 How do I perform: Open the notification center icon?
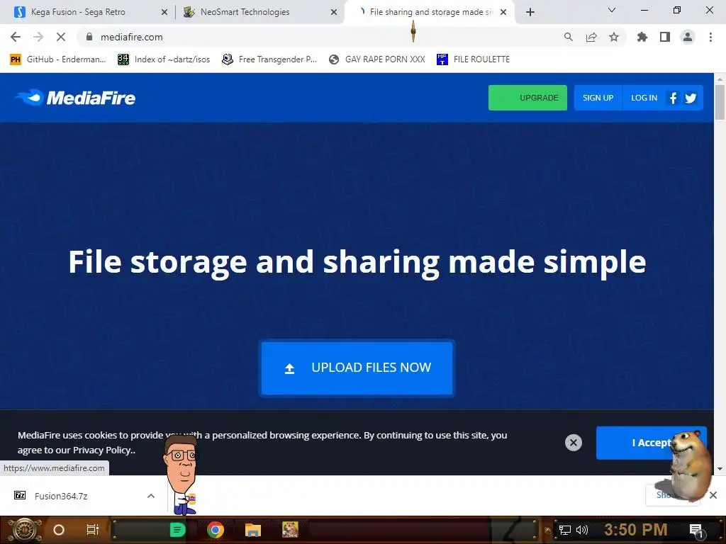coord(696,530)
